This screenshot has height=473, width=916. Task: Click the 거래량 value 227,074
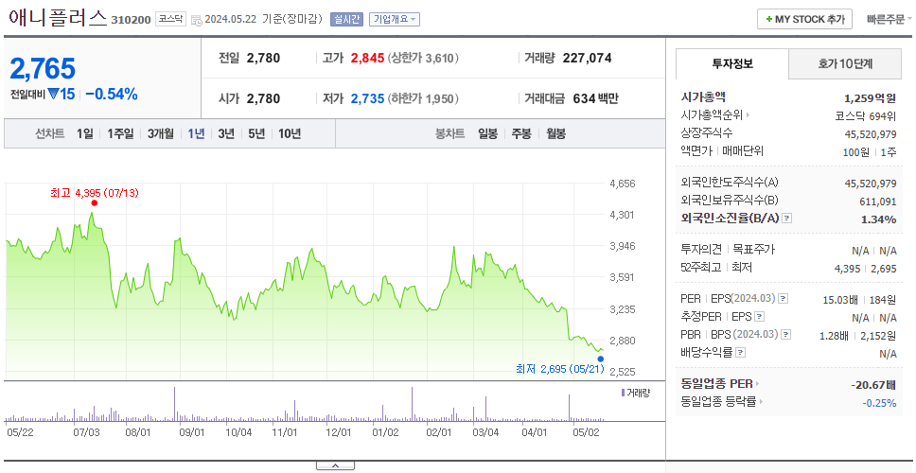[x=587, y=59]
